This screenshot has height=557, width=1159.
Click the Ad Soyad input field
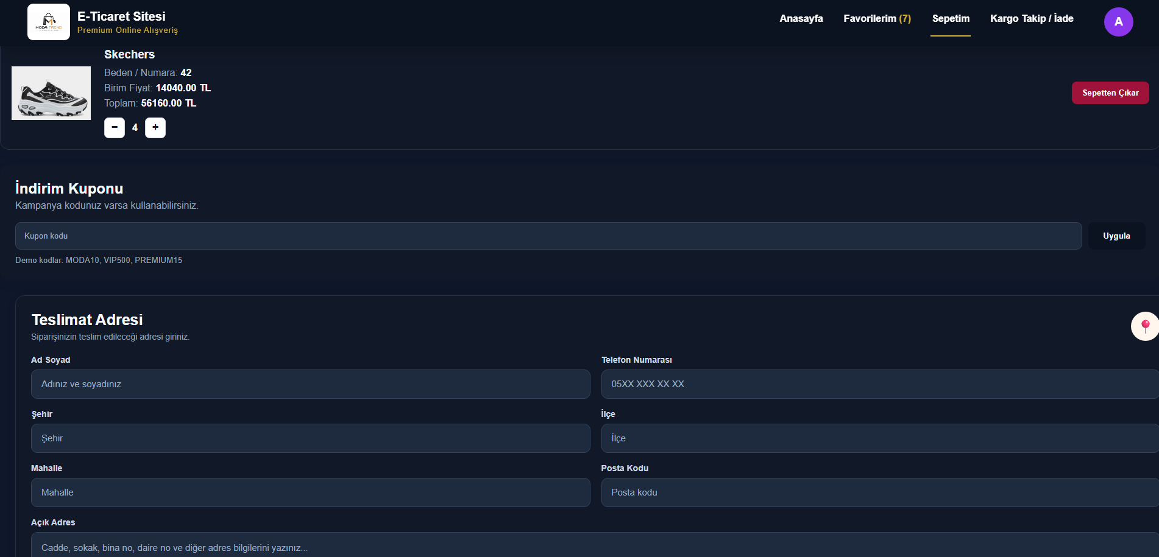pos(311,384)
